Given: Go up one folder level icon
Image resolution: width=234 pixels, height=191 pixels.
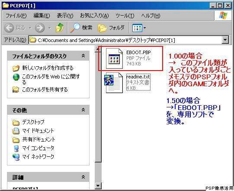Looking at the screenshot, I should click(x=60, y=28).
